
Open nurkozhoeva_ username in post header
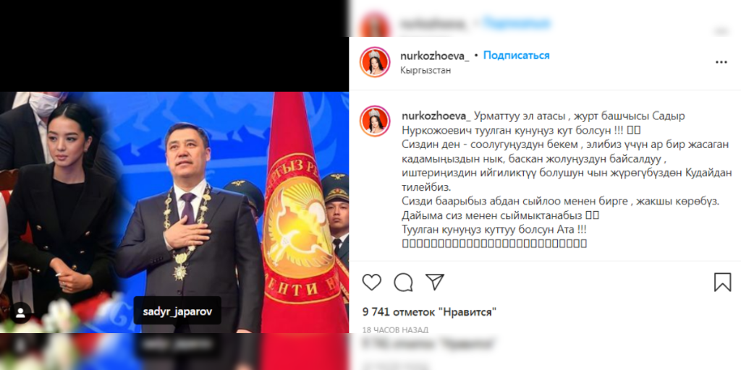pyautogui.click(x=434, y=56)
